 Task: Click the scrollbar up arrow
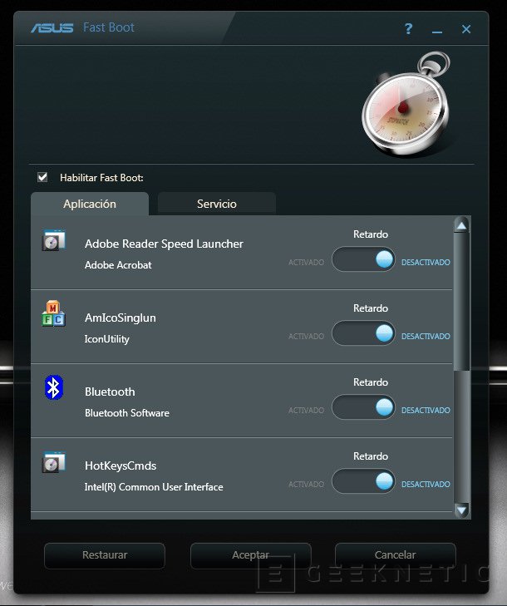[461, 225]
